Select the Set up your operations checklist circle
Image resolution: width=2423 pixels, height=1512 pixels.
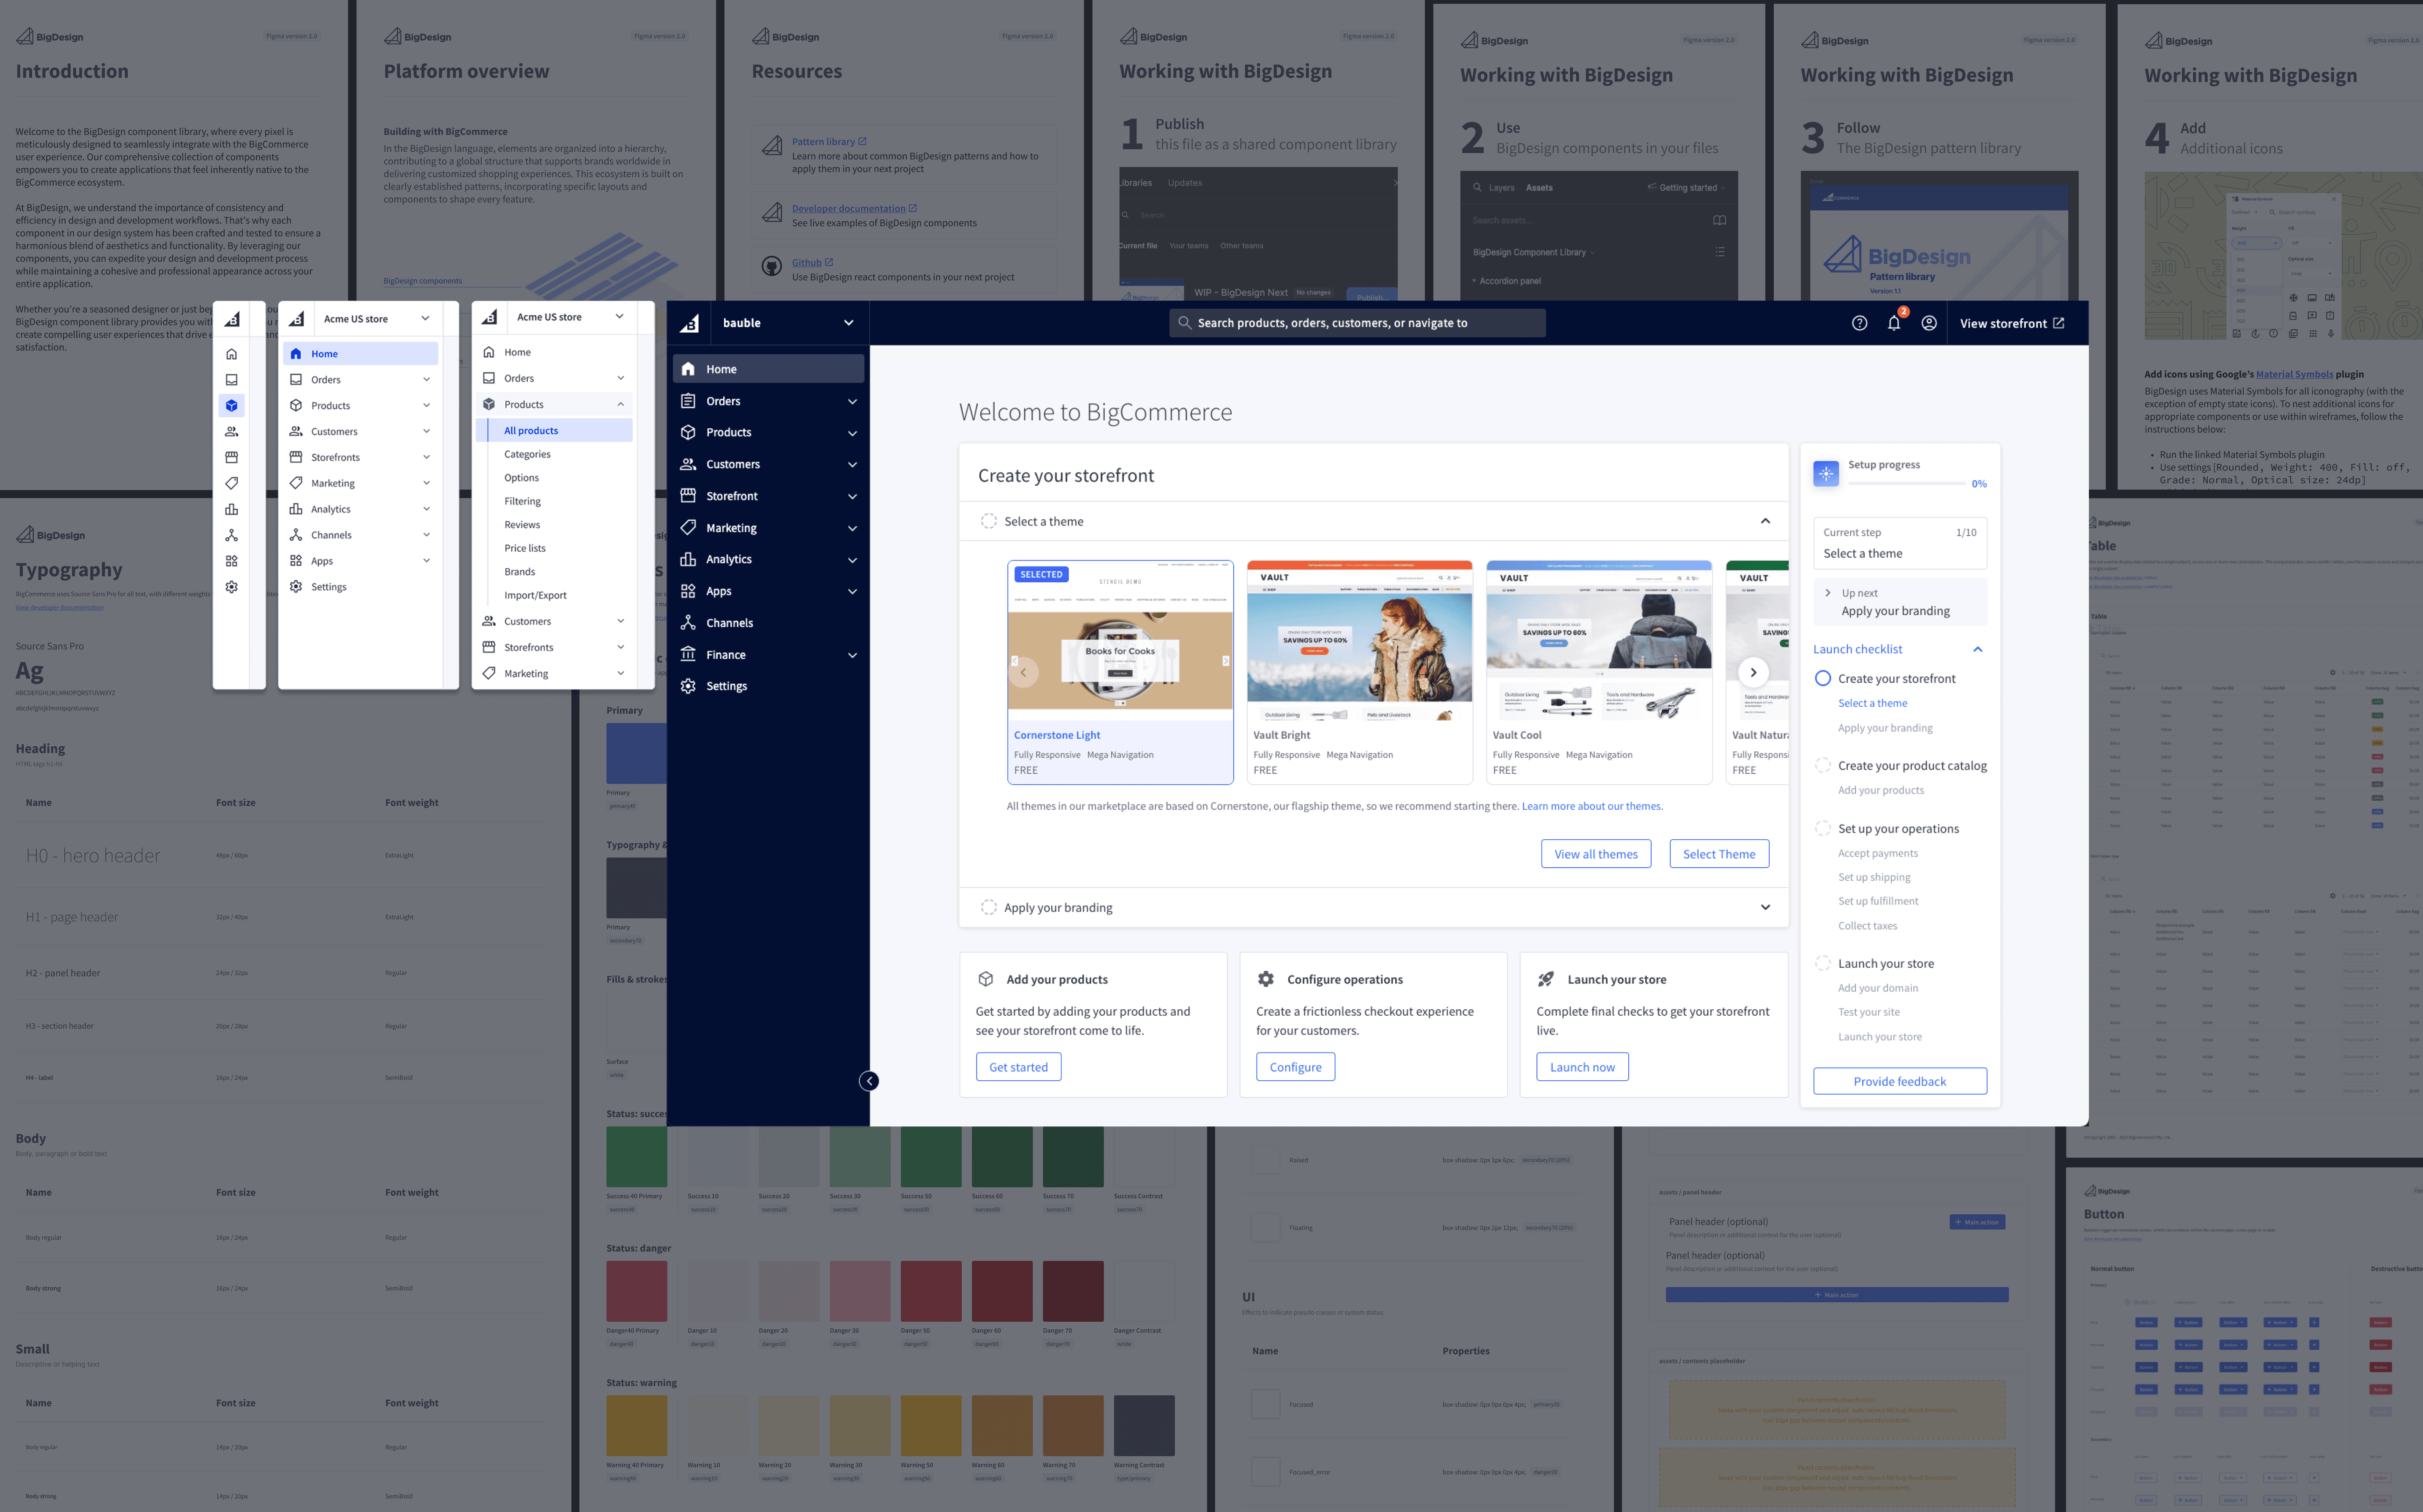pyautogui.click(x=1823, y=828)
